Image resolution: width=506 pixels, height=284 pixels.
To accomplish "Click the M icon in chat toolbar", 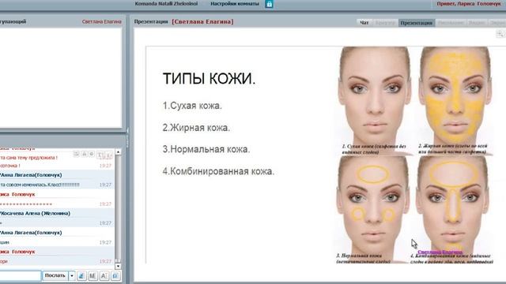I will [93, 275].
